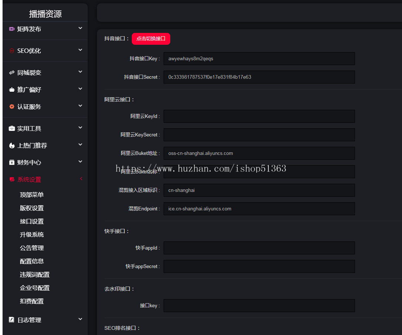Focus the 阿里云Buket地址 input field
The image size is (402, 335).
pyautogui.click(x=259, y=153)
